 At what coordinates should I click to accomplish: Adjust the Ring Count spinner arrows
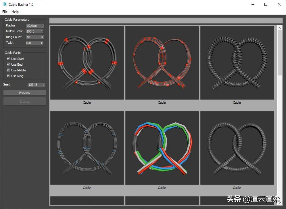pos(42,37)
